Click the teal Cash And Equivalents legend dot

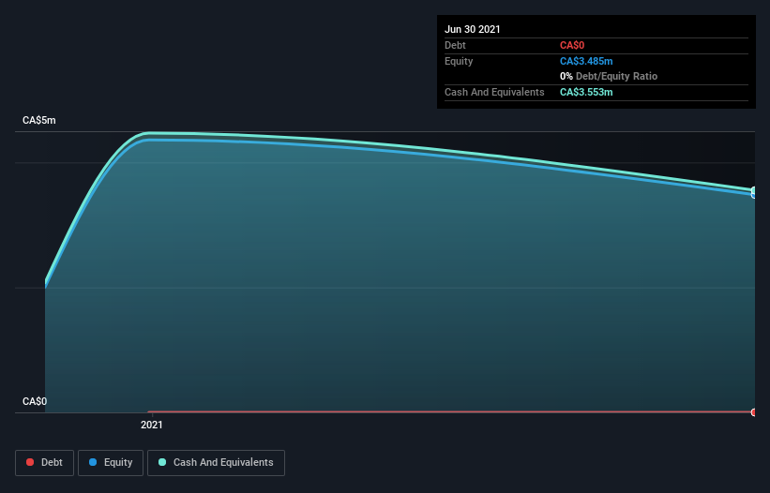point(162,462)
